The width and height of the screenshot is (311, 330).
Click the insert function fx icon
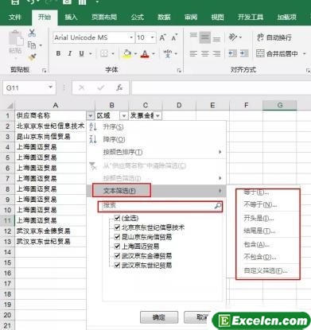pos(119,87)
